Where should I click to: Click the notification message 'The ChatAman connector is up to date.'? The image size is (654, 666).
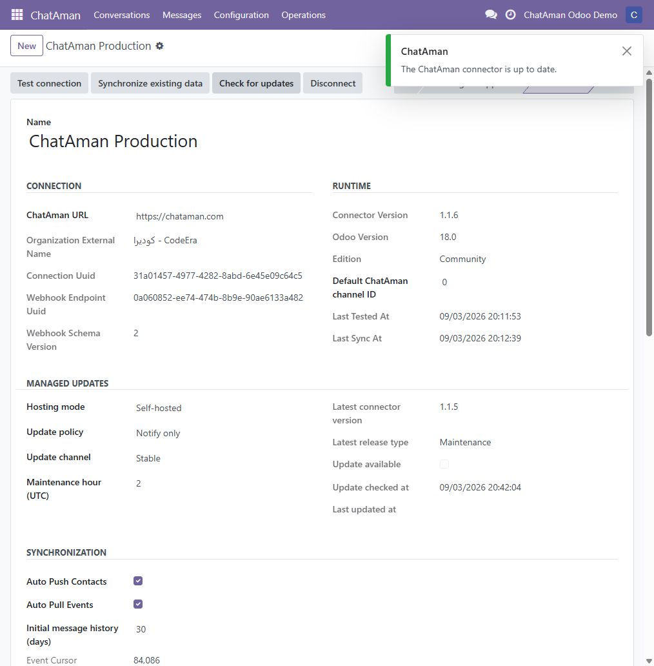[x=479, y=69]
